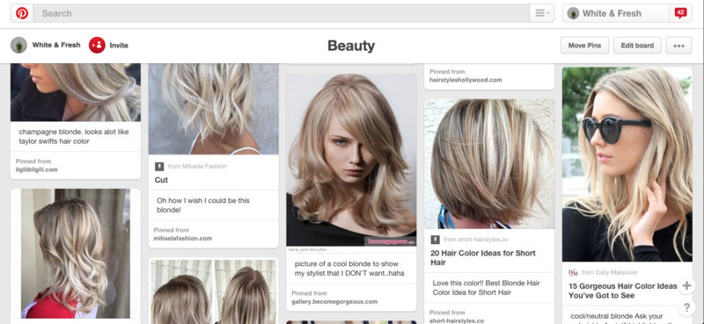Click "from Daily Makeover" attribution text
The width and height of the screenshot is (704, 324).
610,272
